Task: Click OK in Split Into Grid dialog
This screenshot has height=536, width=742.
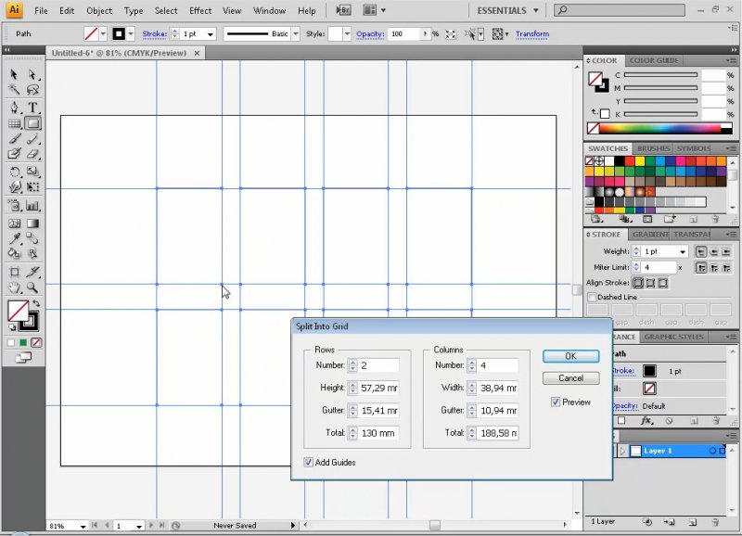Action: (570, 356)
